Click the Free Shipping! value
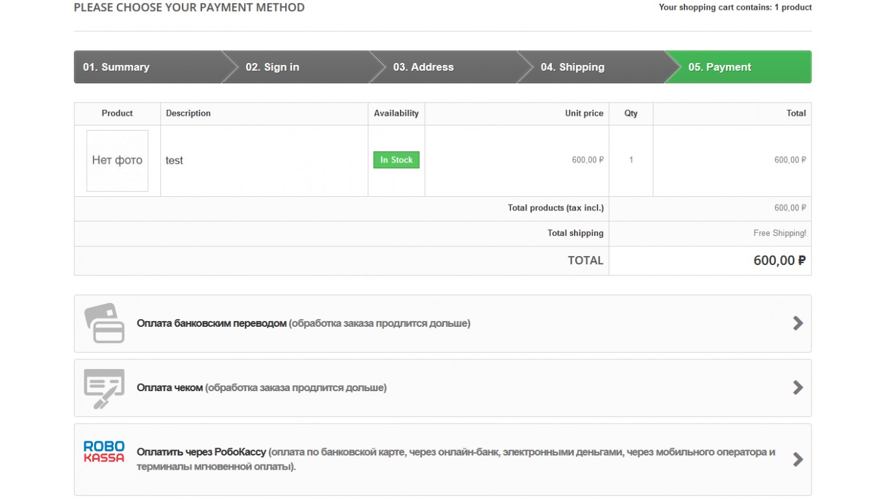Viewport: 887px width, 499px height. coord(779,233)
